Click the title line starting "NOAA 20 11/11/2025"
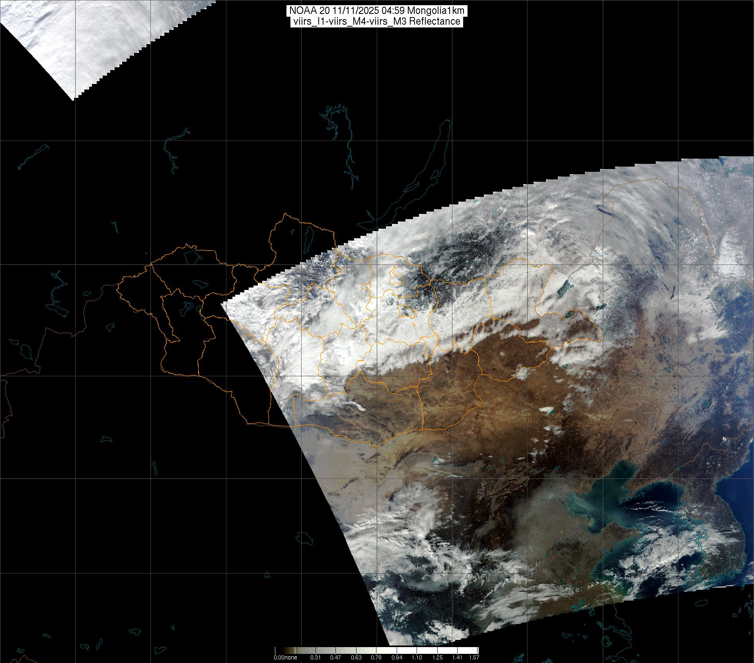Screen dimensions: 754x663 (377, 10)
